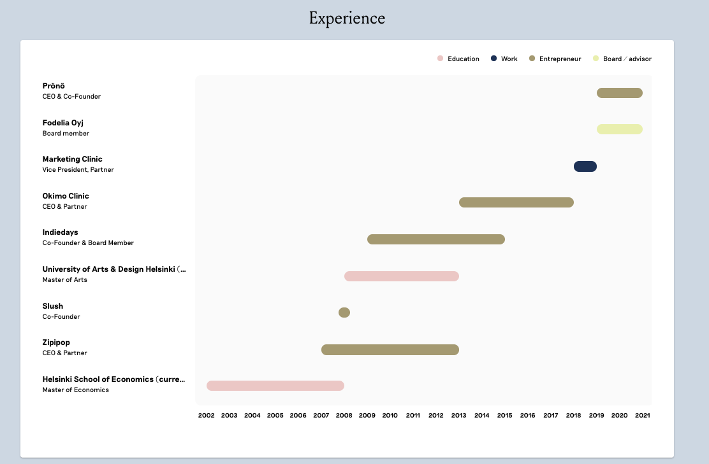The height and width of the screenshot is (464, 709).
Task: Click the Master of Arts pink bar
Action: point(401,276)
